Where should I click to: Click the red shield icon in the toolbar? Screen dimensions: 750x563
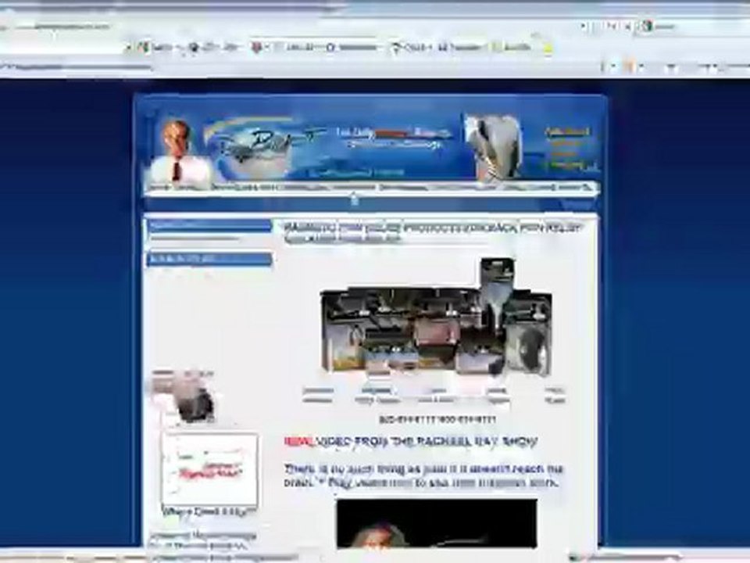257,48
